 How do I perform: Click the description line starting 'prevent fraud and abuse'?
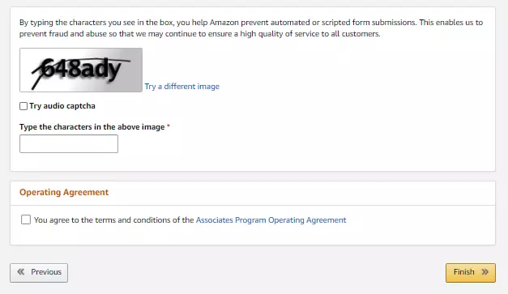coord(199,34)
